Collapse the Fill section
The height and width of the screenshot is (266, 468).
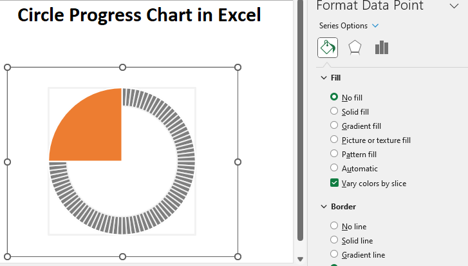pos(323,78)
